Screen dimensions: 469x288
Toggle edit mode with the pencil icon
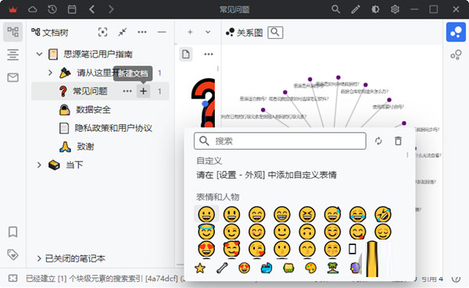(x=356, y=9)
